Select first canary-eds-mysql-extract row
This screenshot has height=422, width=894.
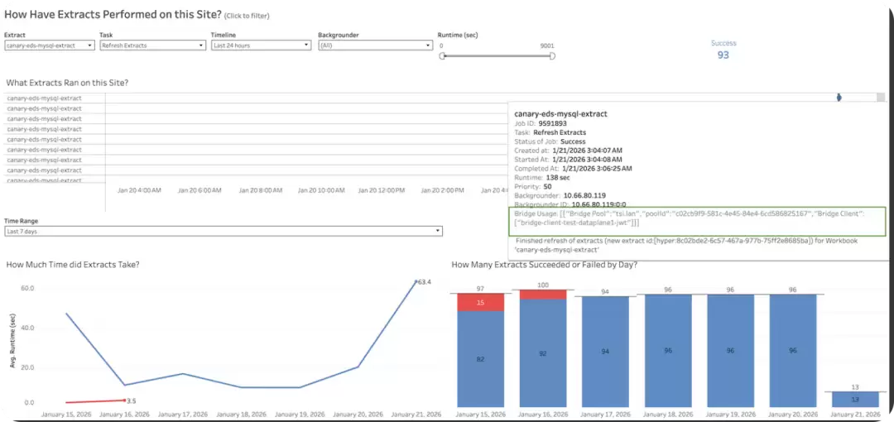pos(45,98)
